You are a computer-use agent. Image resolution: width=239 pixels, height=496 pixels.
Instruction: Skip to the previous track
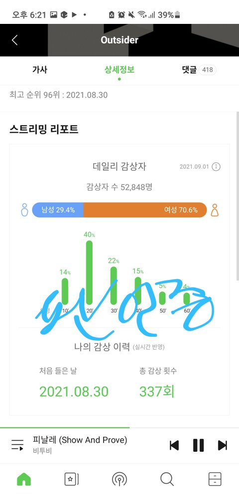174,445
